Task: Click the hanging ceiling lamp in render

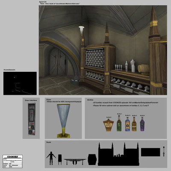Action: (x=81, y=31)
